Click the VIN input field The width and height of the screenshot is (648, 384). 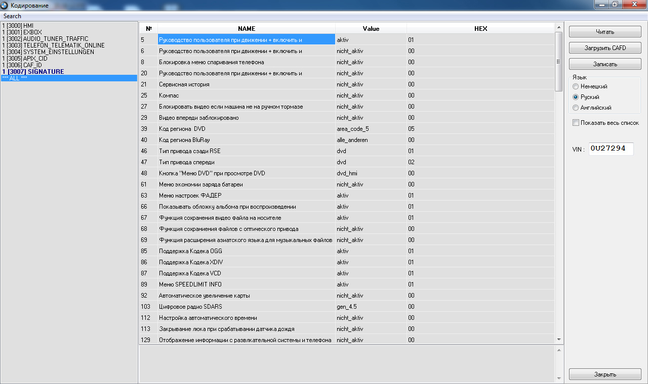click(611, 149)
